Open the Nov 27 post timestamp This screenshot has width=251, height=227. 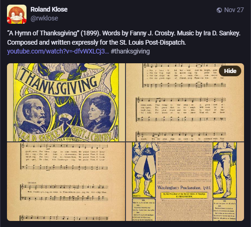click(x=234, y=10)
